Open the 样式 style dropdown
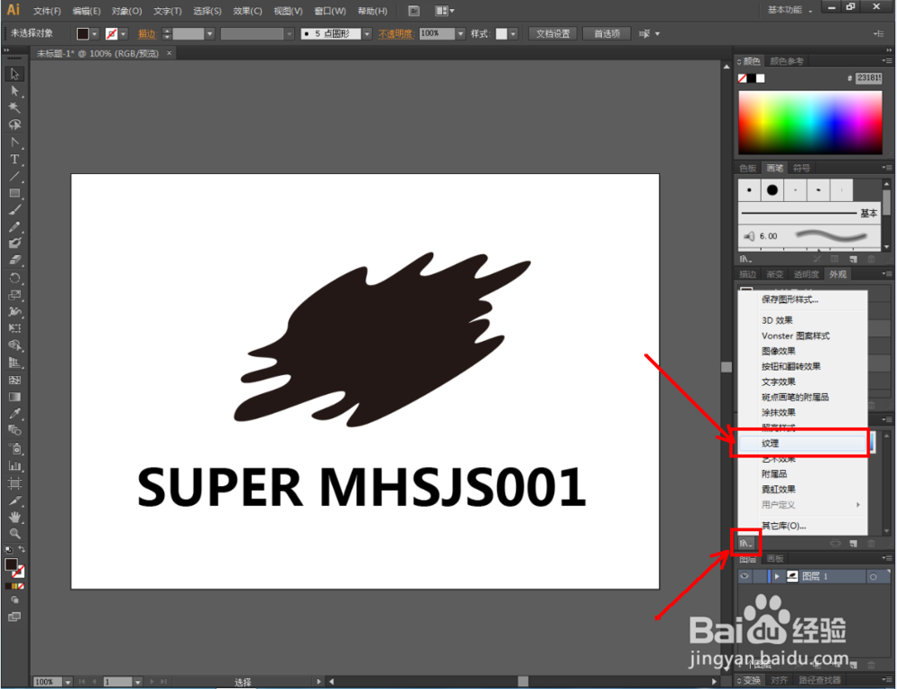The height and width of the screenshot is (689, 897). tap(513, 34)
